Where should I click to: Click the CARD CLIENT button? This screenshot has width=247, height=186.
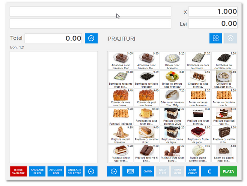coord(191,171)
